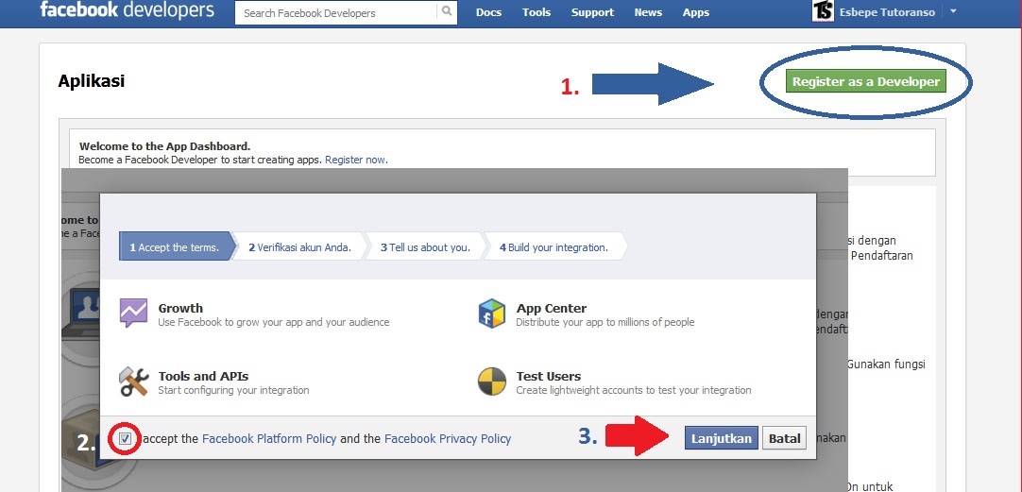Click the Test Users crash-test icon
This screenshot has height=492, width=1022.
(492, 382)
